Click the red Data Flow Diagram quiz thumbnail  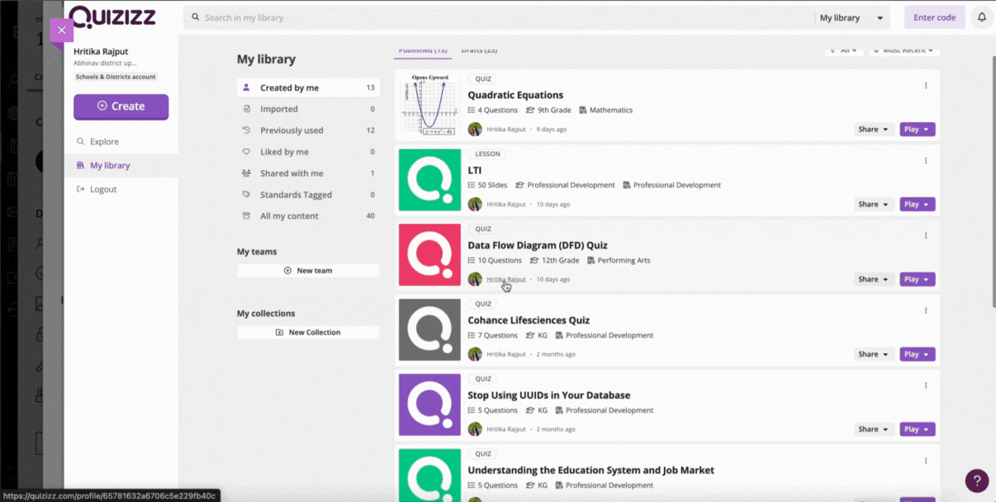click(429, 255)
